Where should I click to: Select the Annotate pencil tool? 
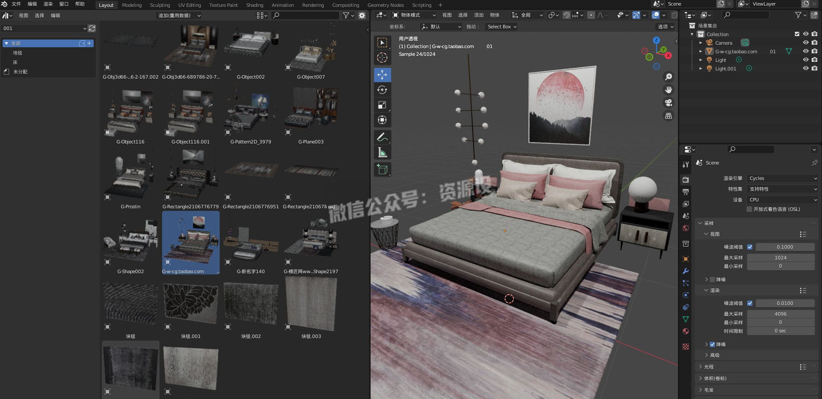[x=382, y=137]
